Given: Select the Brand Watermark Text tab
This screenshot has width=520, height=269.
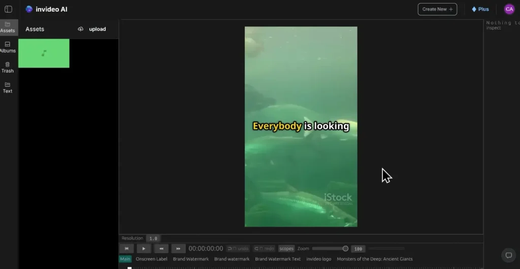Looking at the screenshot, I should [278, 259].
